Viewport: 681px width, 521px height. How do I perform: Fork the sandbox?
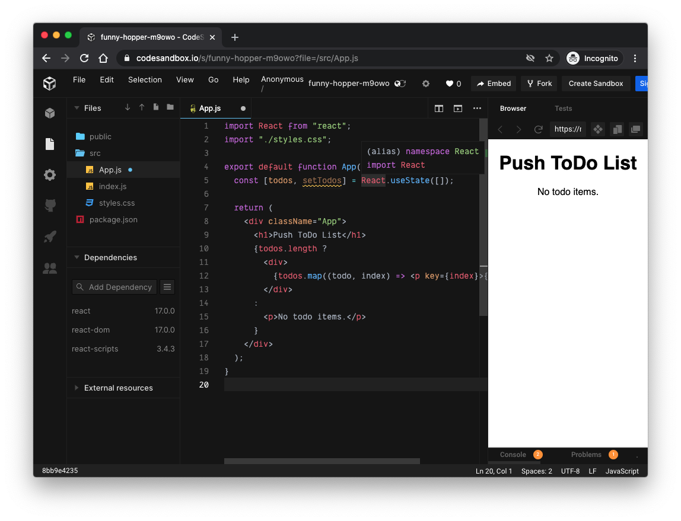point(539,84)
